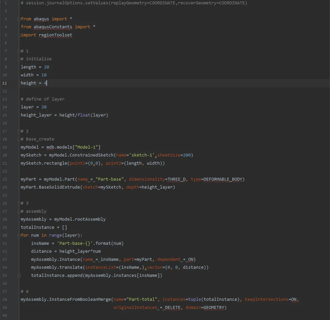Click the 'point1' keyword argument
330x320 pixels.
coord(77,163)
